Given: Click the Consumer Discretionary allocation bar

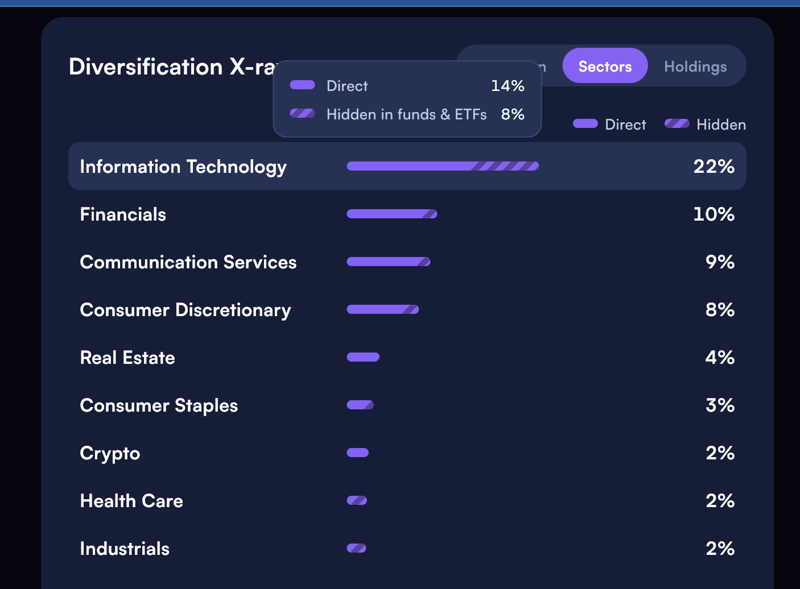Looking at the screenshot, I should [383, 309].
